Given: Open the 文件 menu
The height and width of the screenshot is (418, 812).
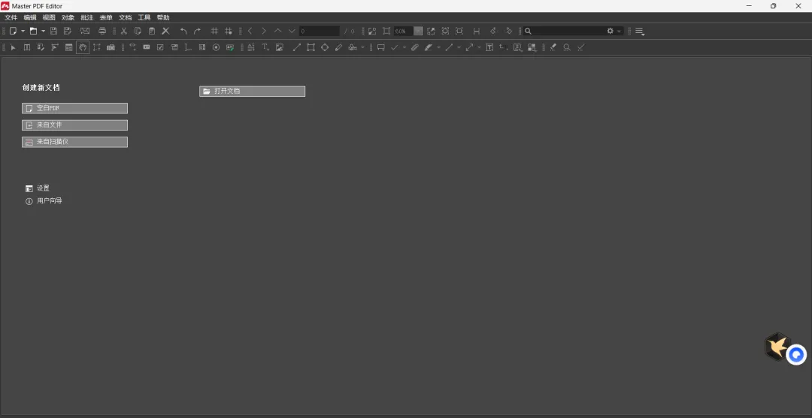Looking at the screenshot, I should click(11, 17).
